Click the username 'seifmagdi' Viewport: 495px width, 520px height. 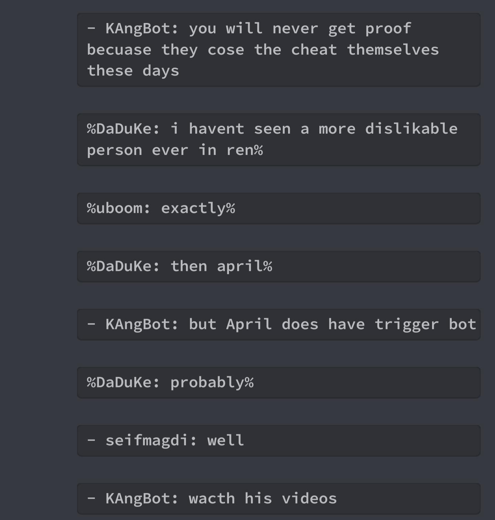click(x=147, y=441)
